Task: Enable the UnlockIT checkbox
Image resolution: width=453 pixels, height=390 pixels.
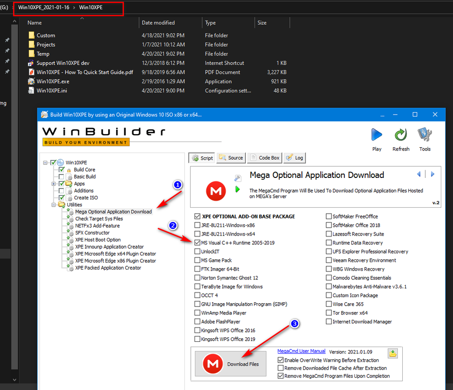Action: click(x=197, y=252)
